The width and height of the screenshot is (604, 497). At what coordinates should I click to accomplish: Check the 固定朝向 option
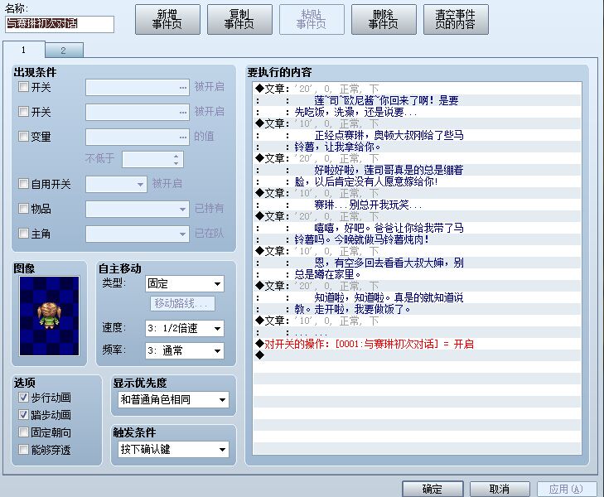[x=23, y=432]
